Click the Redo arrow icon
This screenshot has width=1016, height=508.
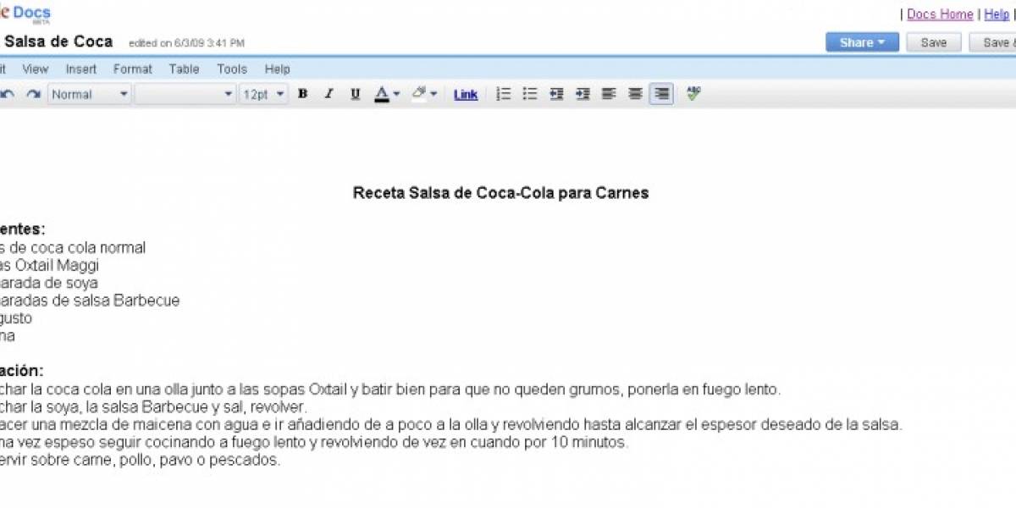[33, 94]
